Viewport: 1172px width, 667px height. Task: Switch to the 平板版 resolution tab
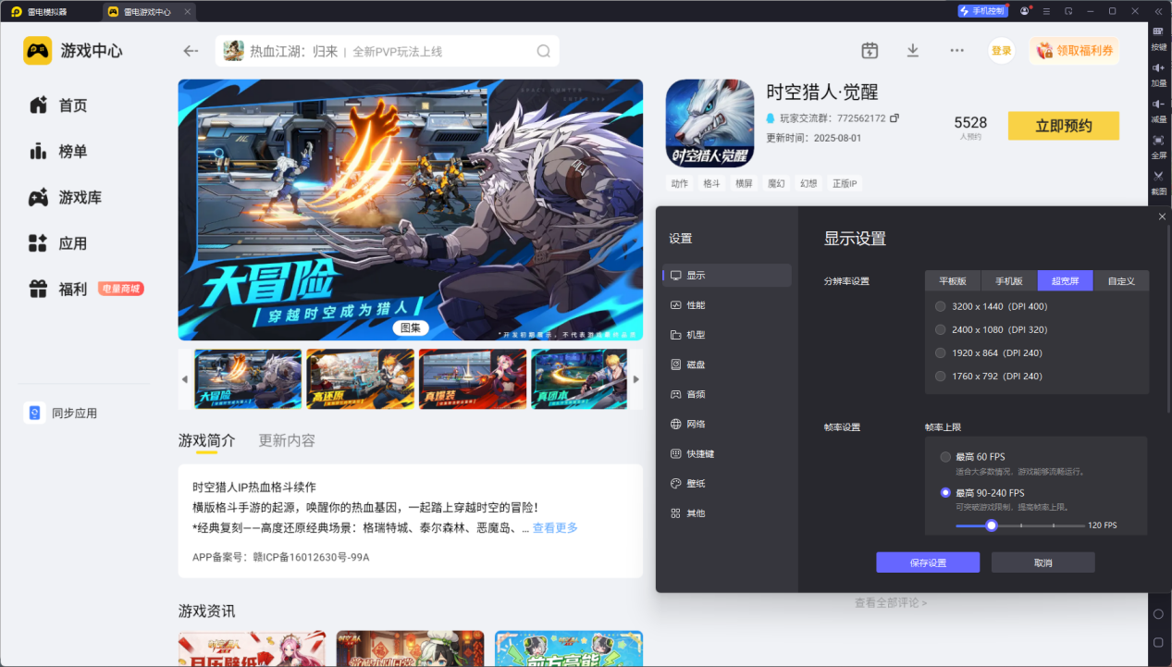click(x=953, y=281)
